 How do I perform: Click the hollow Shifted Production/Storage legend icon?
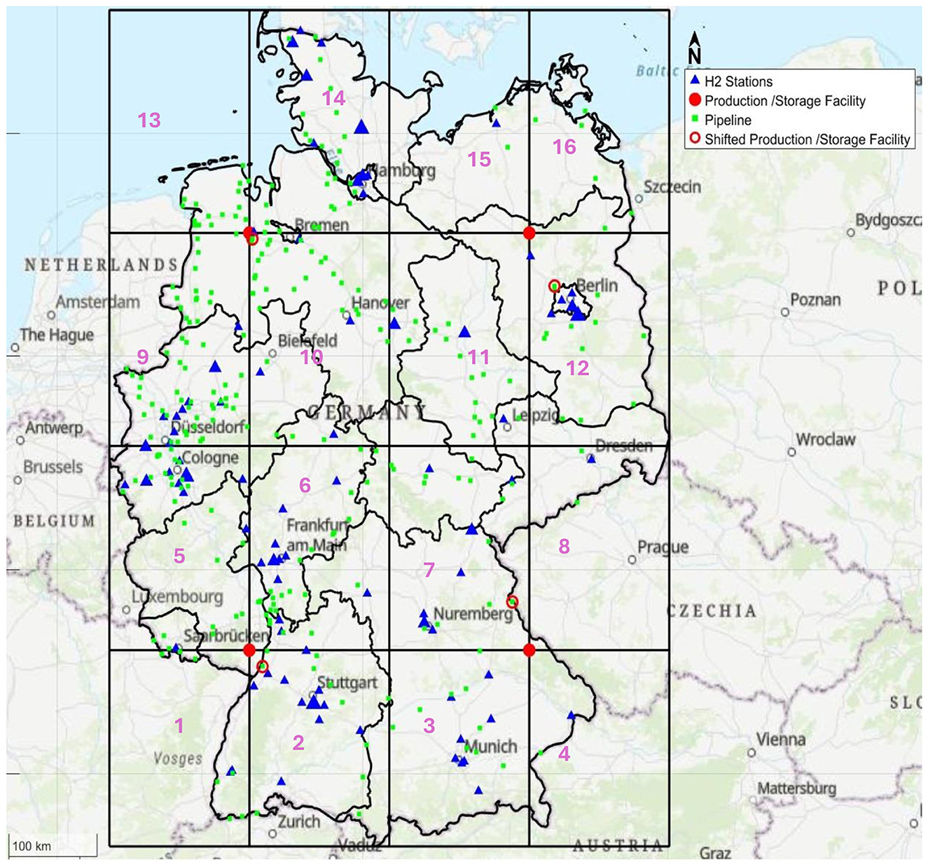[x=695, y=139]
